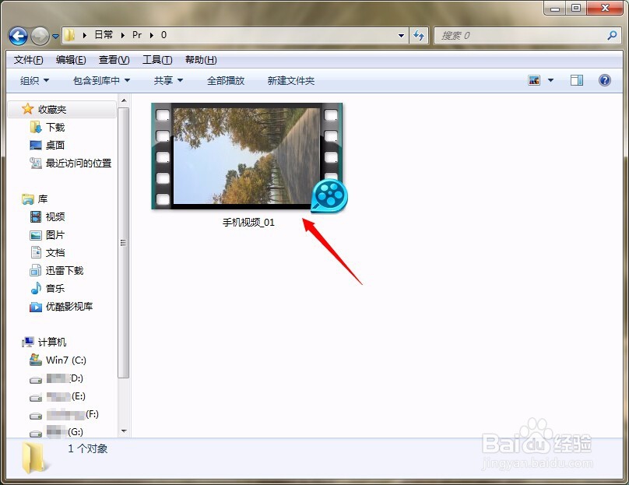
Task: Click the Refresh button beside address bar
Action: click(419, 35)
